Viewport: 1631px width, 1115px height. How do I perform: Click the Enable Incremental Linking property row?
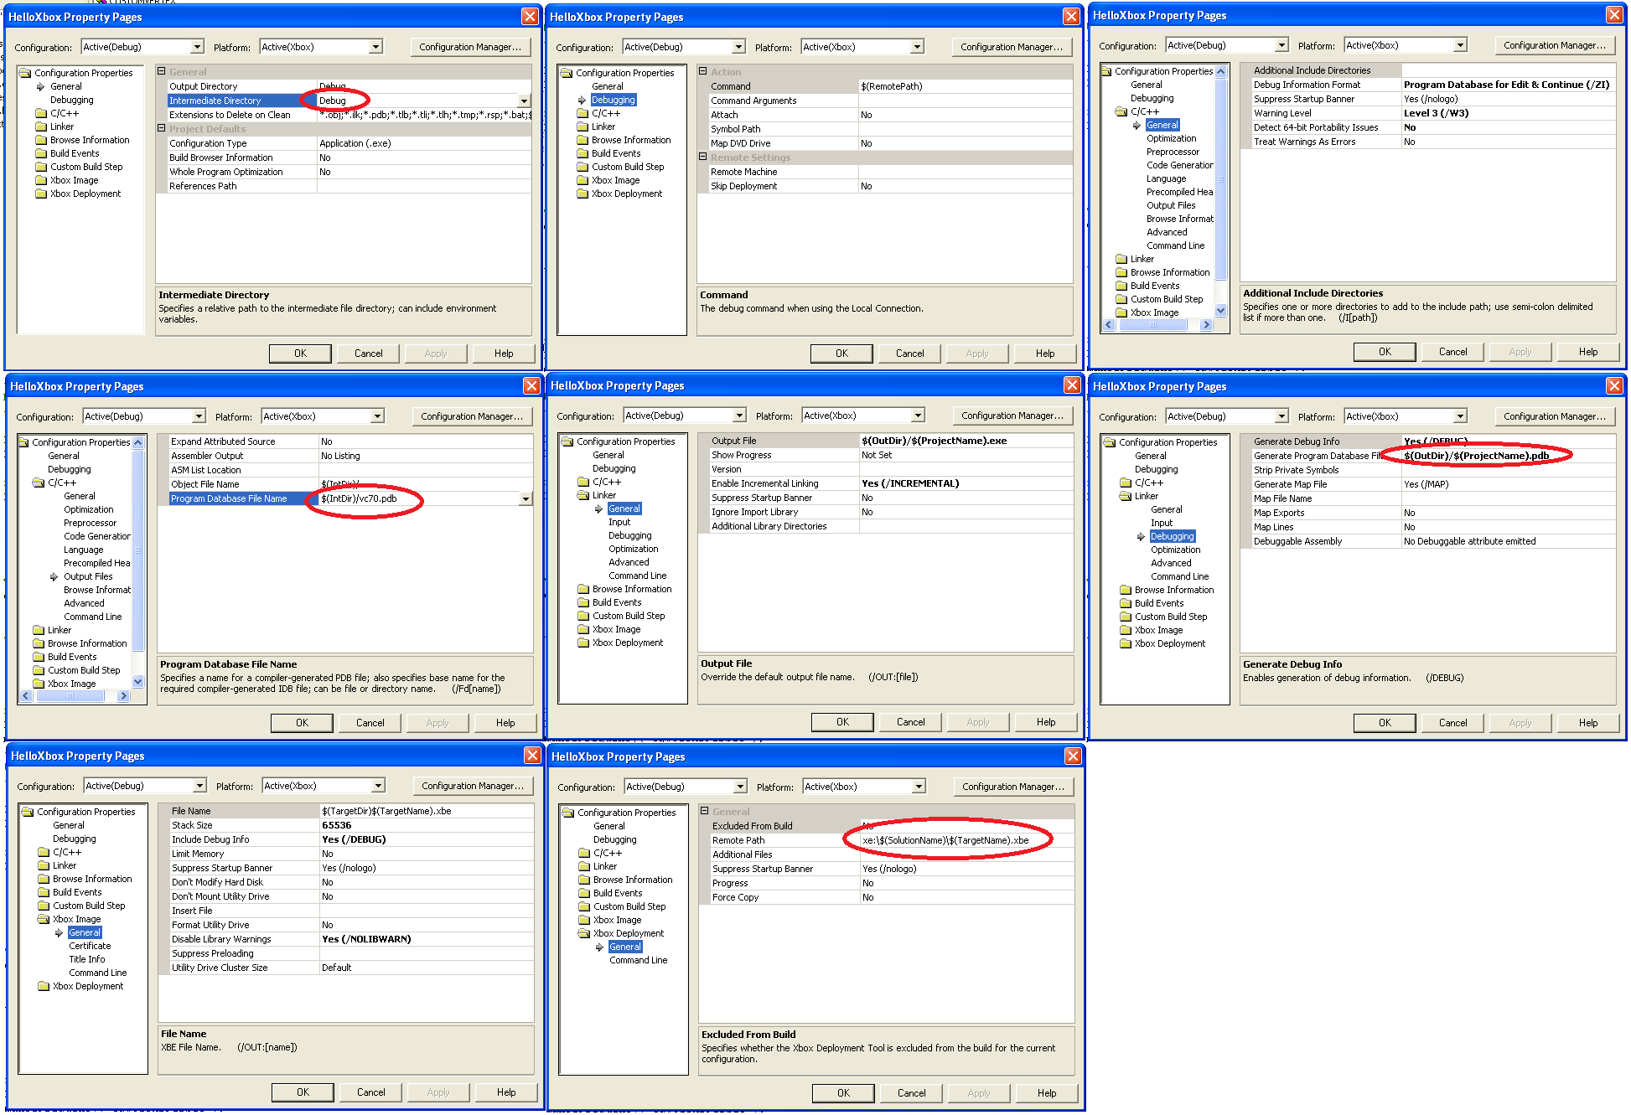[x=886, y=483]
